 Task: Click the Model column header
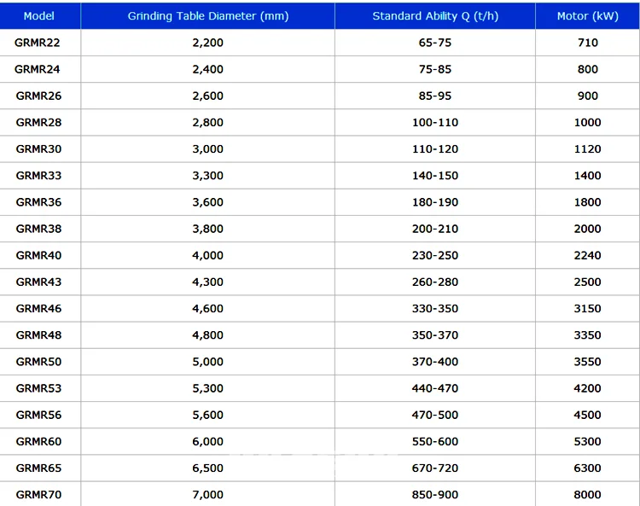click(x=38, y=16)
